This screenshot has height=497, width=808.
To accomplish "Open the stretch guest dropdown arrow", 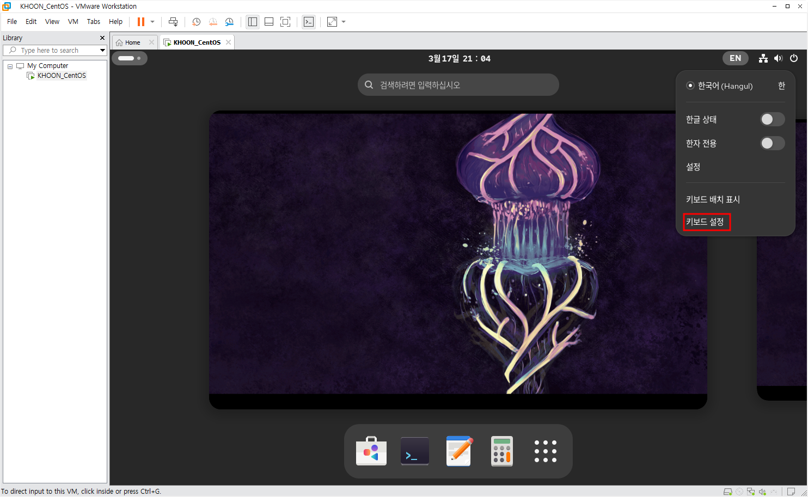I will click(x=344, y=22).
